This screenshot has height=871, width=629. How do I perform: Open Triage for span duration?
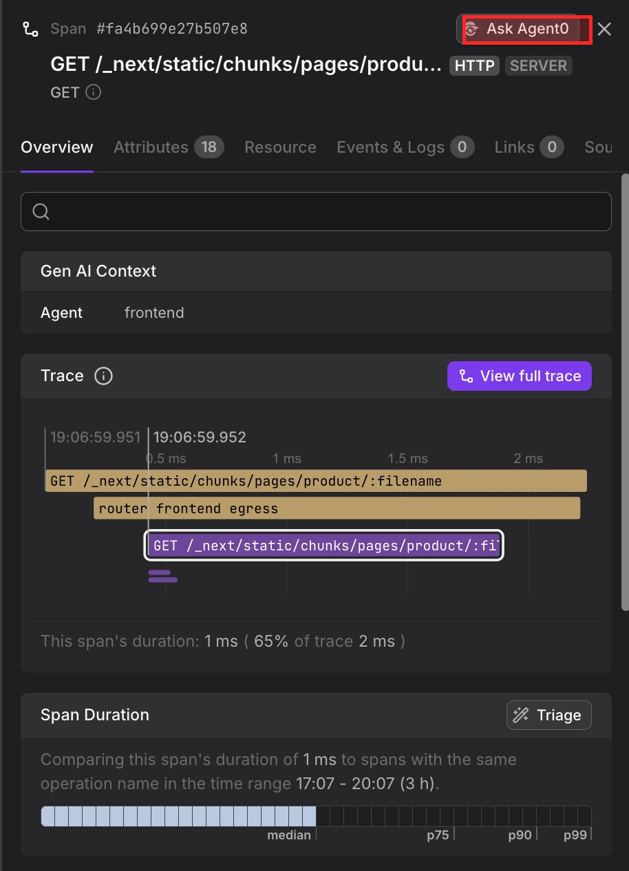click(549, 716)
